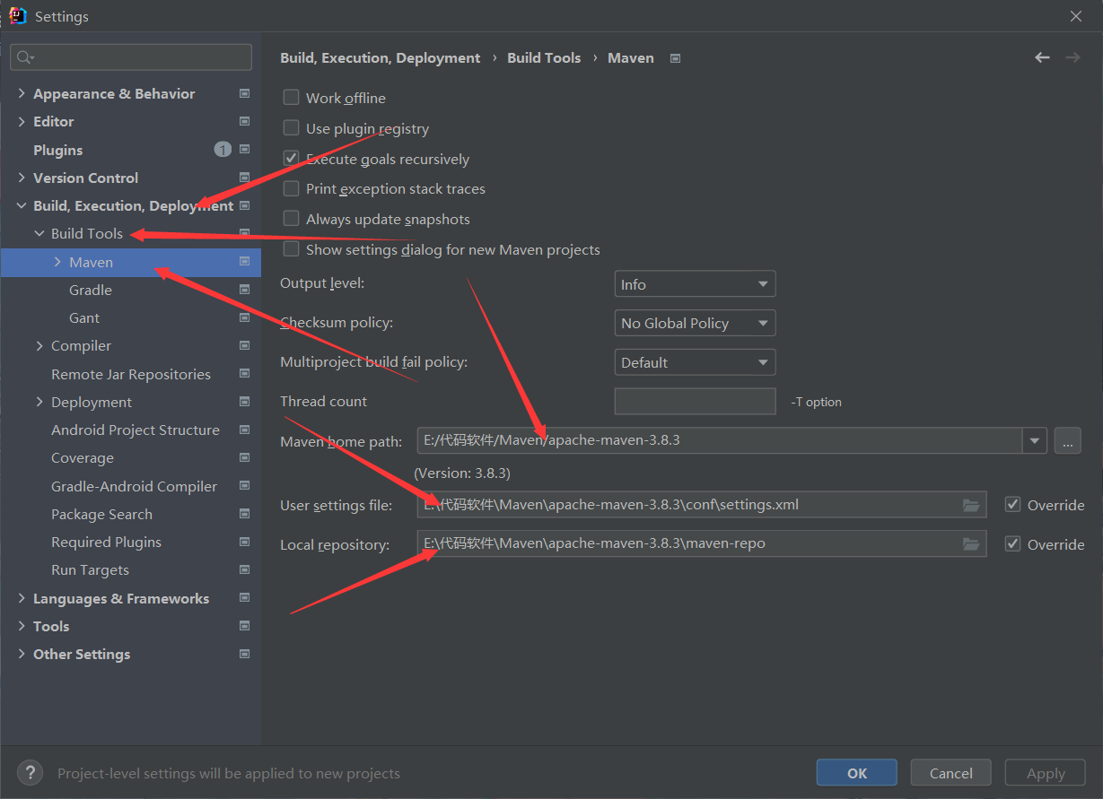1103x799 pixels.
Task: Toggle Show settings dialog for new Maven projects
Action: point(291,249)
